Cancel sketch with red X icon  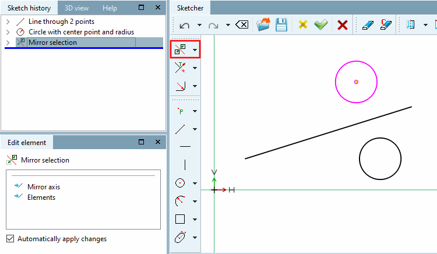342,25
